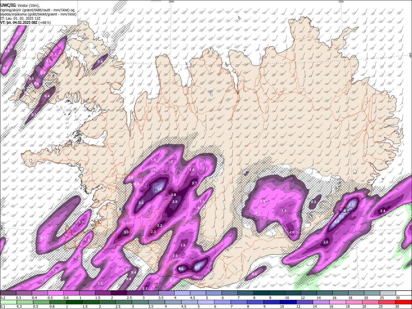The height and width of the screenshot is (309, 412).
Task: Click the '0.1' label on the green colour scale
Action: [3, 307]
